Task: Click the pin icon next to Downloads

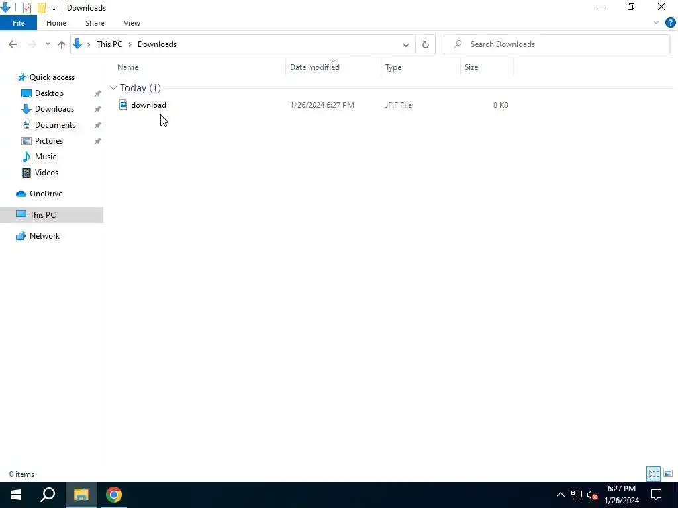Action: (98, 109)
